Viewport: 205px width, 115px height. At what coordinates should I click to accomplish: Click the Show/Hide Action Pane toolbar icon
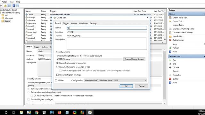point(17,6)
